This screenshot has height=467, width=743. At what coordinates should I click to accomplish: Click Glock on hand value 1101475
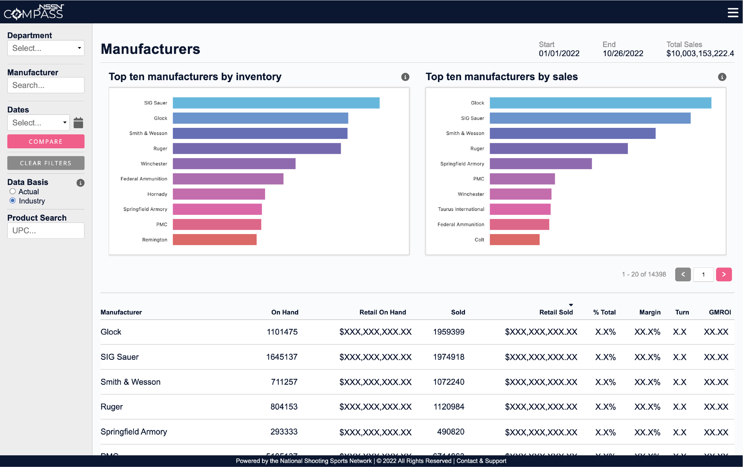[282, 332]
